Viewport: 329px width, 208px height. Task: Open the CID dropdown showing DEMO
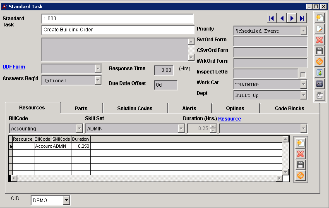pos(66,201)
